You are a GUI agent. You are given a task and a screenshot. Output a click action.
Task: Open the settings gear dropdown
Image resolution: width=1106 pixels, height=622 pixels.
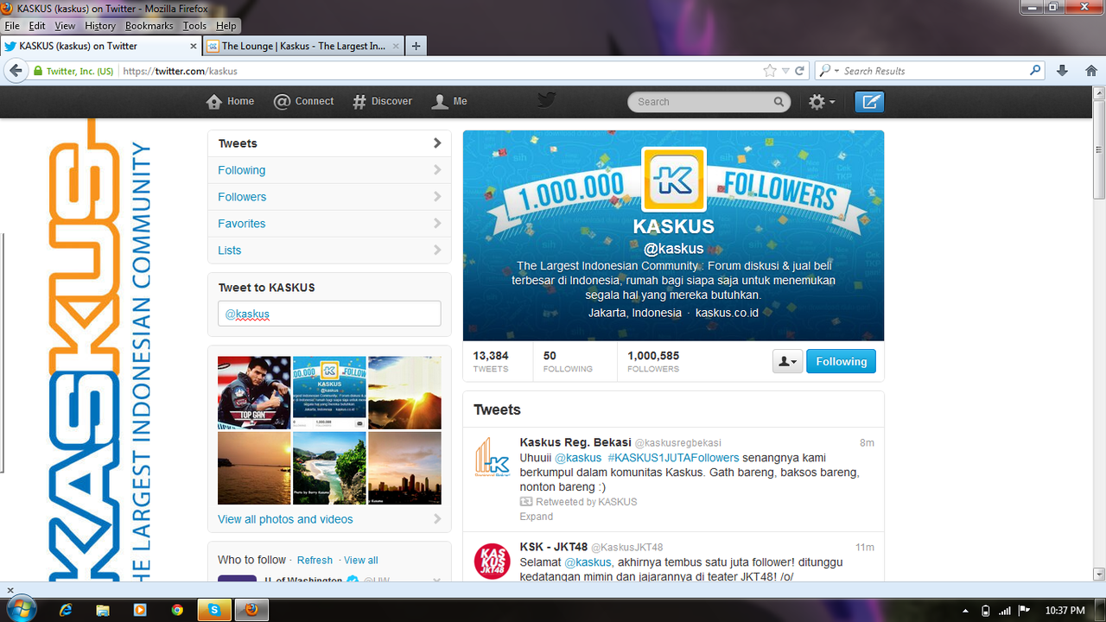821,102
